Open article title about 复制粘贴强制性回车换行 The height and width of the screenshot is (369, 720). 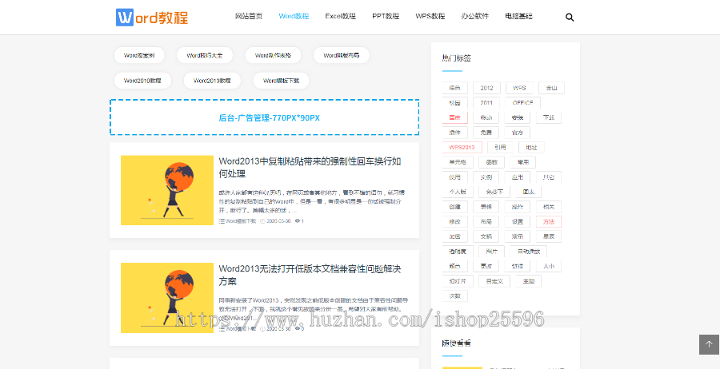pyautogui.click(x=310, y=168)
